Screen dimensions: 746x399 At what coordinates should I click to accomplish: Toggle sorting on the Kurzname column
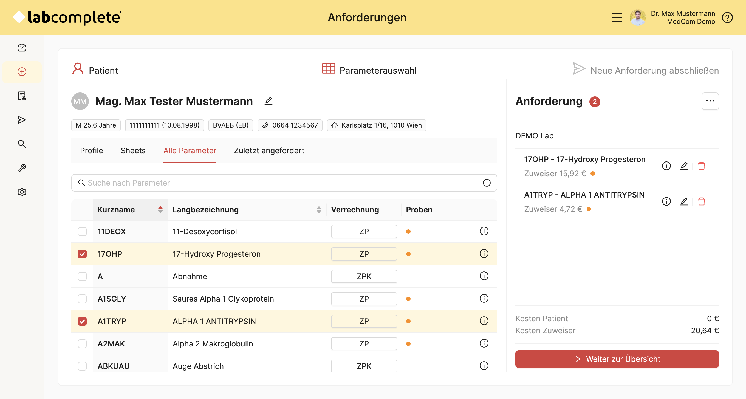click(160, 209)
